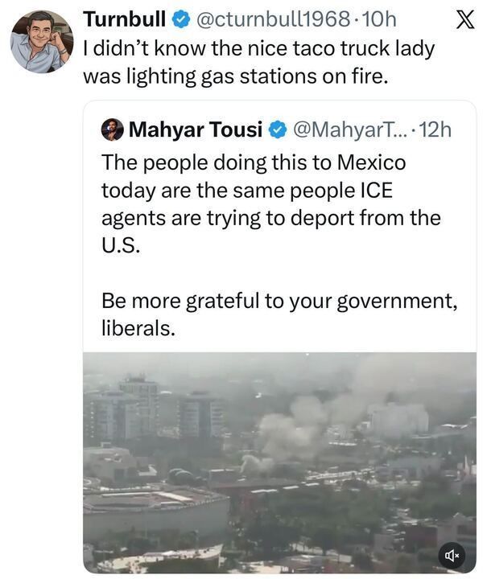Click the "U.S." line in quoted post
The image size is (487, 579).
(x=121, y=245)
